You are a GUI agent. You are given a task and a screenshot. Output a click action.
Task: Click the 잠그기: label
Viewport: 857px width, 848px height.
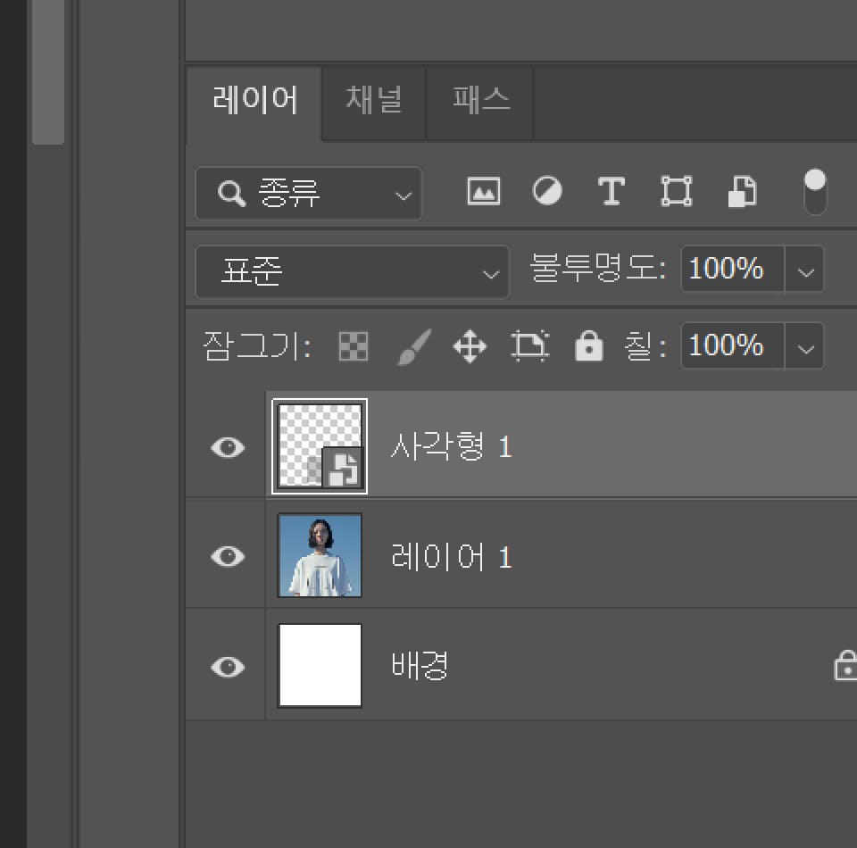point(257,346)
